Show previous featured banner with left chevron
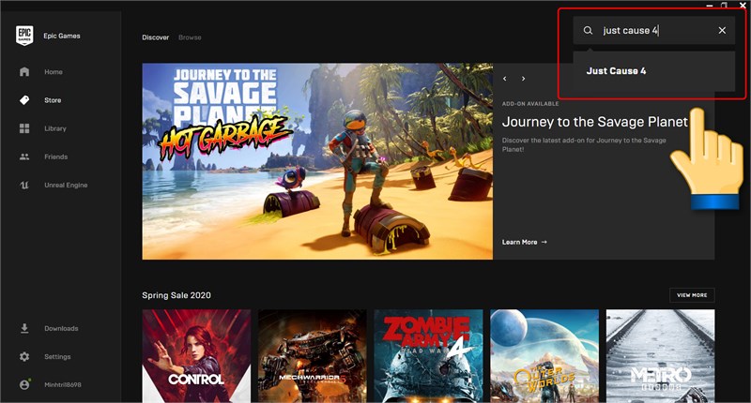The width and height of the screenshot is (751, 403). [505, 79]
